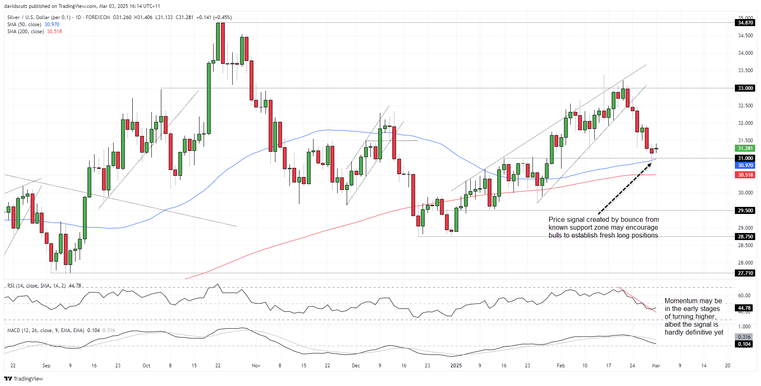The width and height of the screenshot is (761, 386).
Task: Click the 33.000 price level label
Action: coord(745,88)
